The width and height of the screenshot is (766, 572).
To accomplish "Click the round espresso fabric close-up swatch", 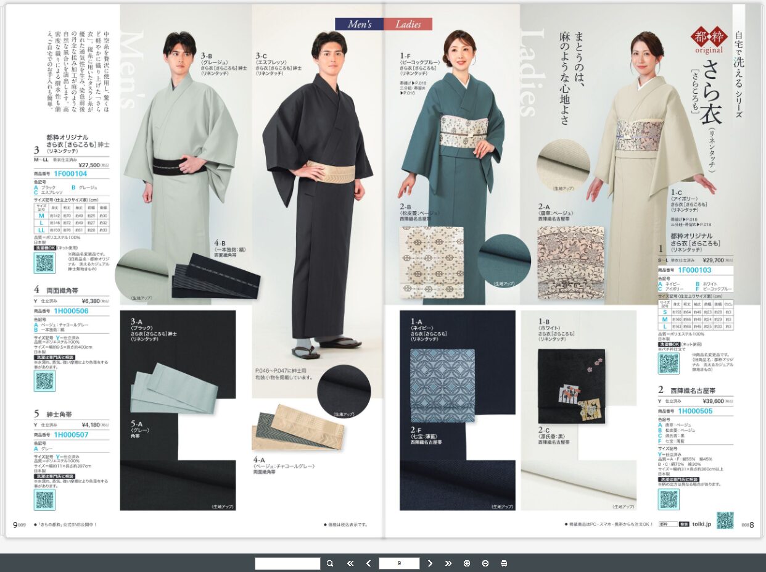I will pyautogui.click(x=344, y=392).
